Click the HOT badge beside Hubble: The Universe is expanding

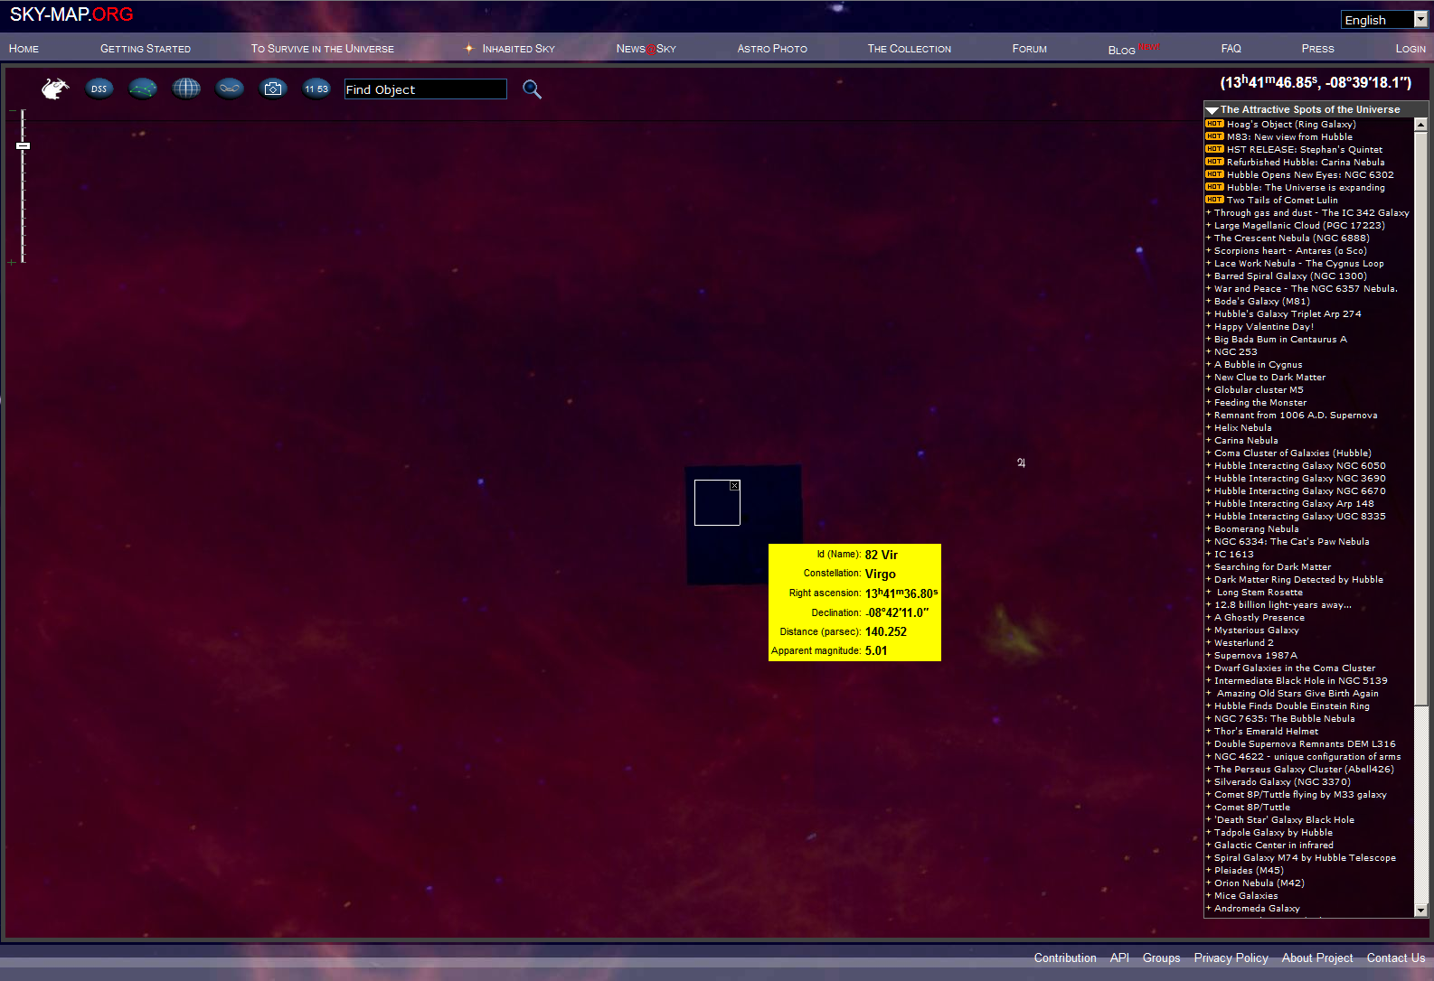click(x=1214, y=187)
